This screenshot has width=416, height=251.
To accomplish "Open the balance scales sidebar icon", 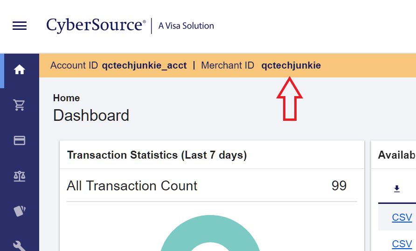I will coord(20,176).
